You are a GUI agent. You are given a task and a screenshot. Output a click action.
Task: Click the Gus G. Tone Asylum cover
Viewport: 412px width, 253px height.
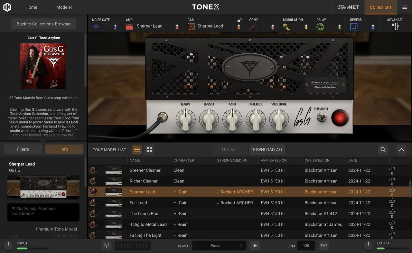click(43, 66)
